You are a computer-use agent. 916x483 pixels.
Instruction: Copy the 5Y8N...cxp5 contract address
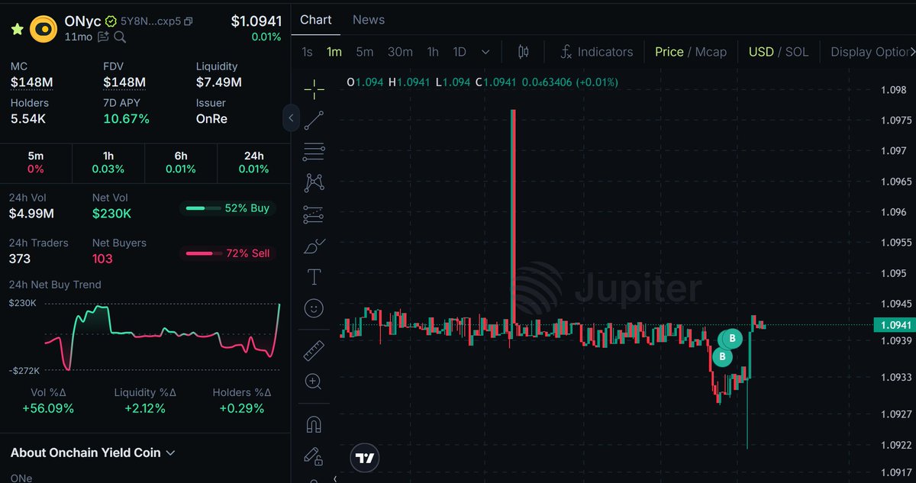(189, 21)
